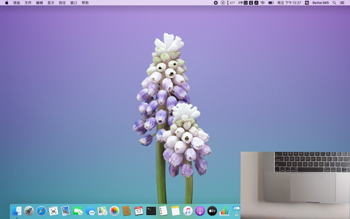The width and height of the screenshot is (350, 219).
Task: Open Reminders list icon in Dock
Action: pos(163,211)
